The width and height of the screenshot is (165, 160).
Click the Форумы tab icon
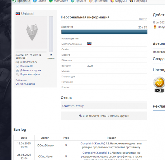pos(112,1)
